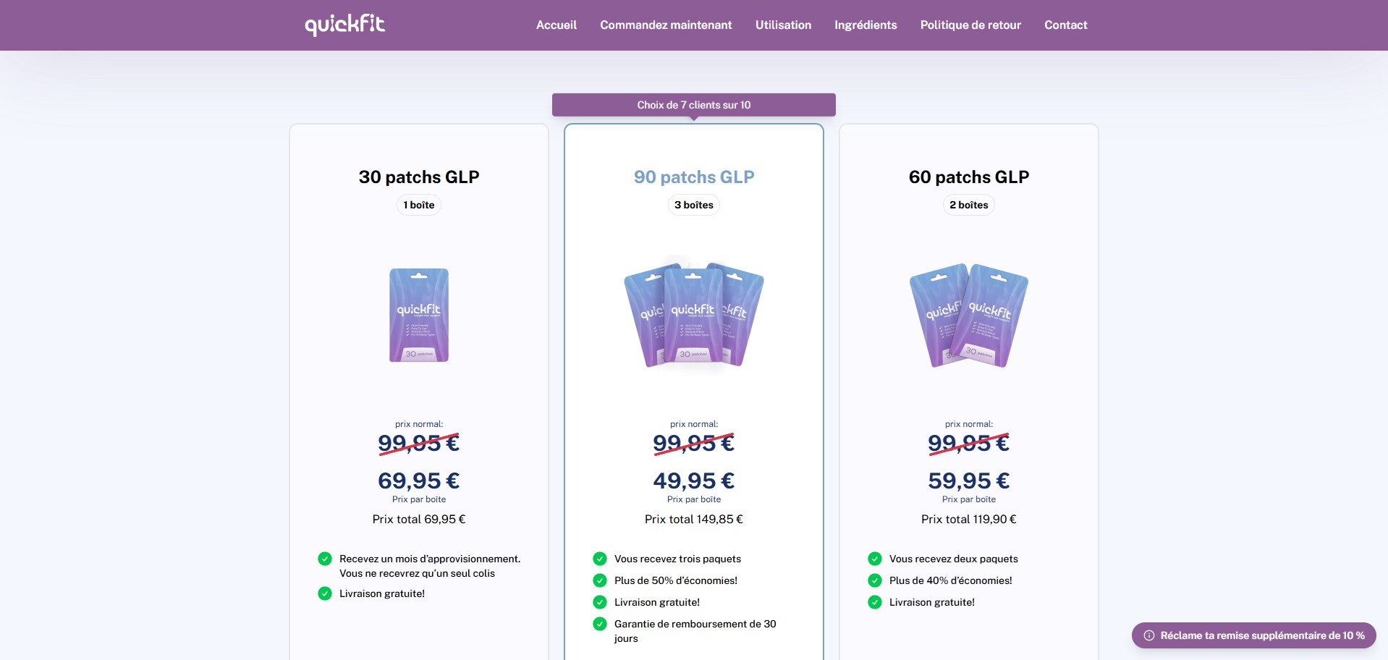Open the Ingrédients menu item

866,25
